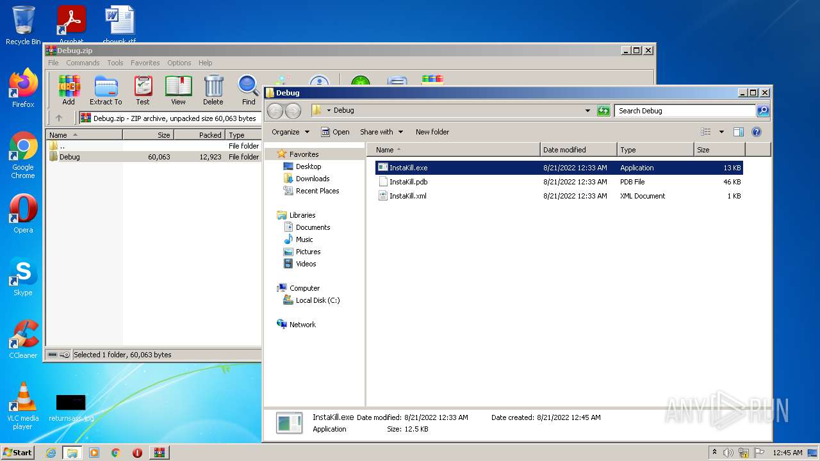This screenshot has width=820, height=461.
Task: Open Music library
Action: pyautogui.click(x=304, y=239)
